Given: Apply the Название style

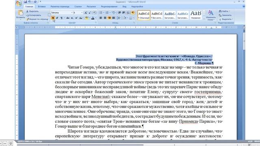Looking at the screenshot, I should pyautogui.click(x=196, y=15).
